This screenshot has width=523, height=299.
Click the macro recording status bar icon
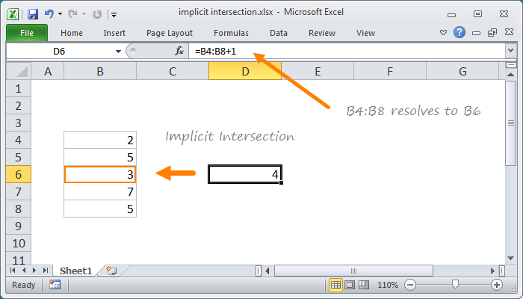click(55, 285)
